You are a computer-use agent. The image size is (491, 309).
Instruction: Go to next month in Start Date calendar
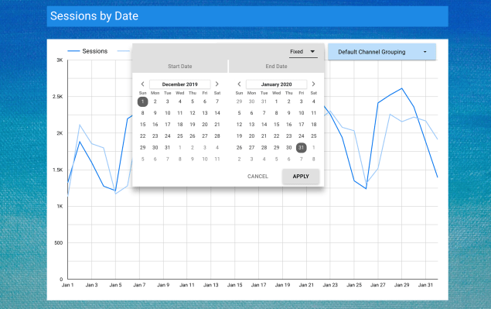click(x=217, y=84)
